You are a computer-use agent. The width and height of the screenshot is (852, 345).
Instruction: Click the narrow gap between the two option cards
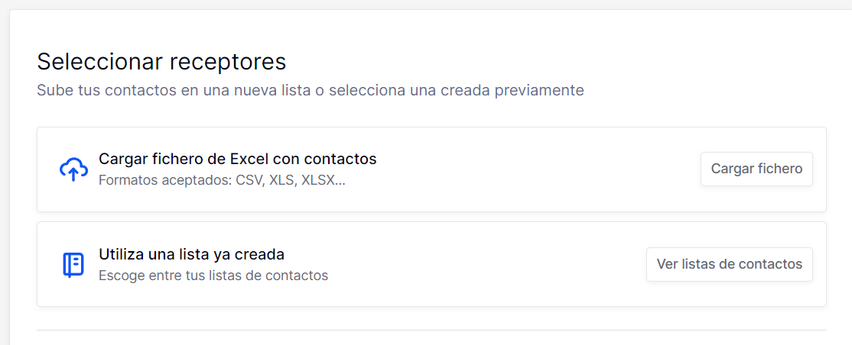pyautogui.click(x=431, y=217)
